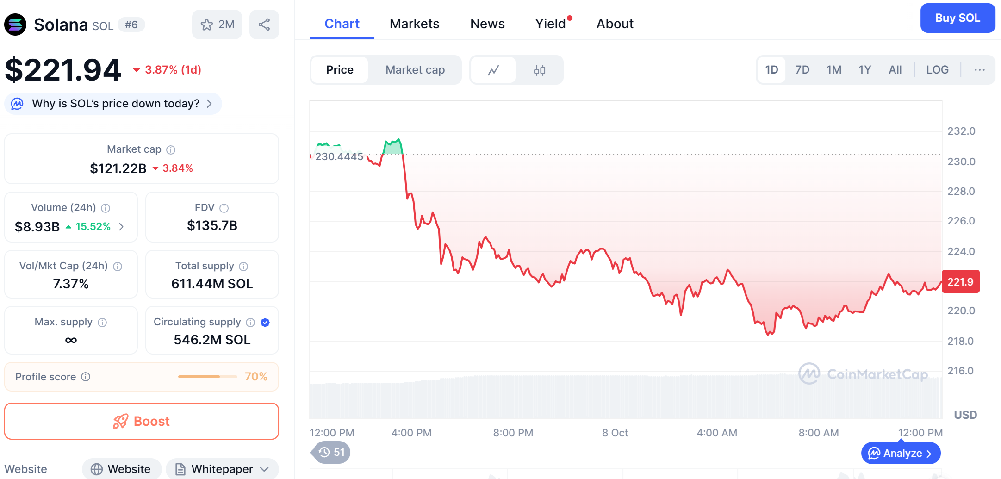Screen dimensions: 1001x479
Task: Open the chart more options ellipsis
Action: pyautogui.click(x=979, y=70)
